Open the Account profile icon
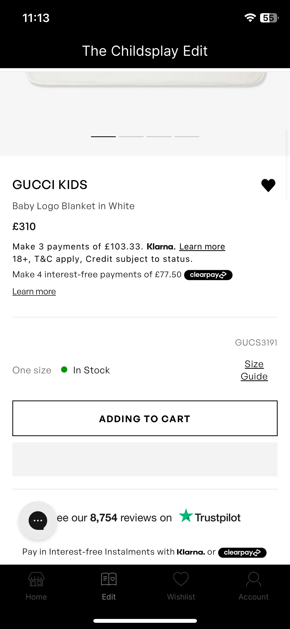Image resolution: width=290 pixels, height=629 pixels. click(x=254, y=579)
